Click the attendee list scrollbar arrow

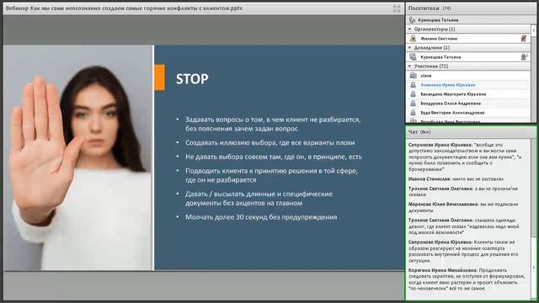(533, 30)
